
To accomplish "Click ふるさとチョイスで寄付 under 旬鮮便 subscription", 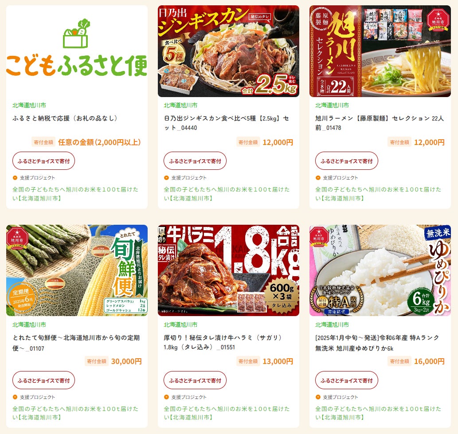I will tap(43, 380).
